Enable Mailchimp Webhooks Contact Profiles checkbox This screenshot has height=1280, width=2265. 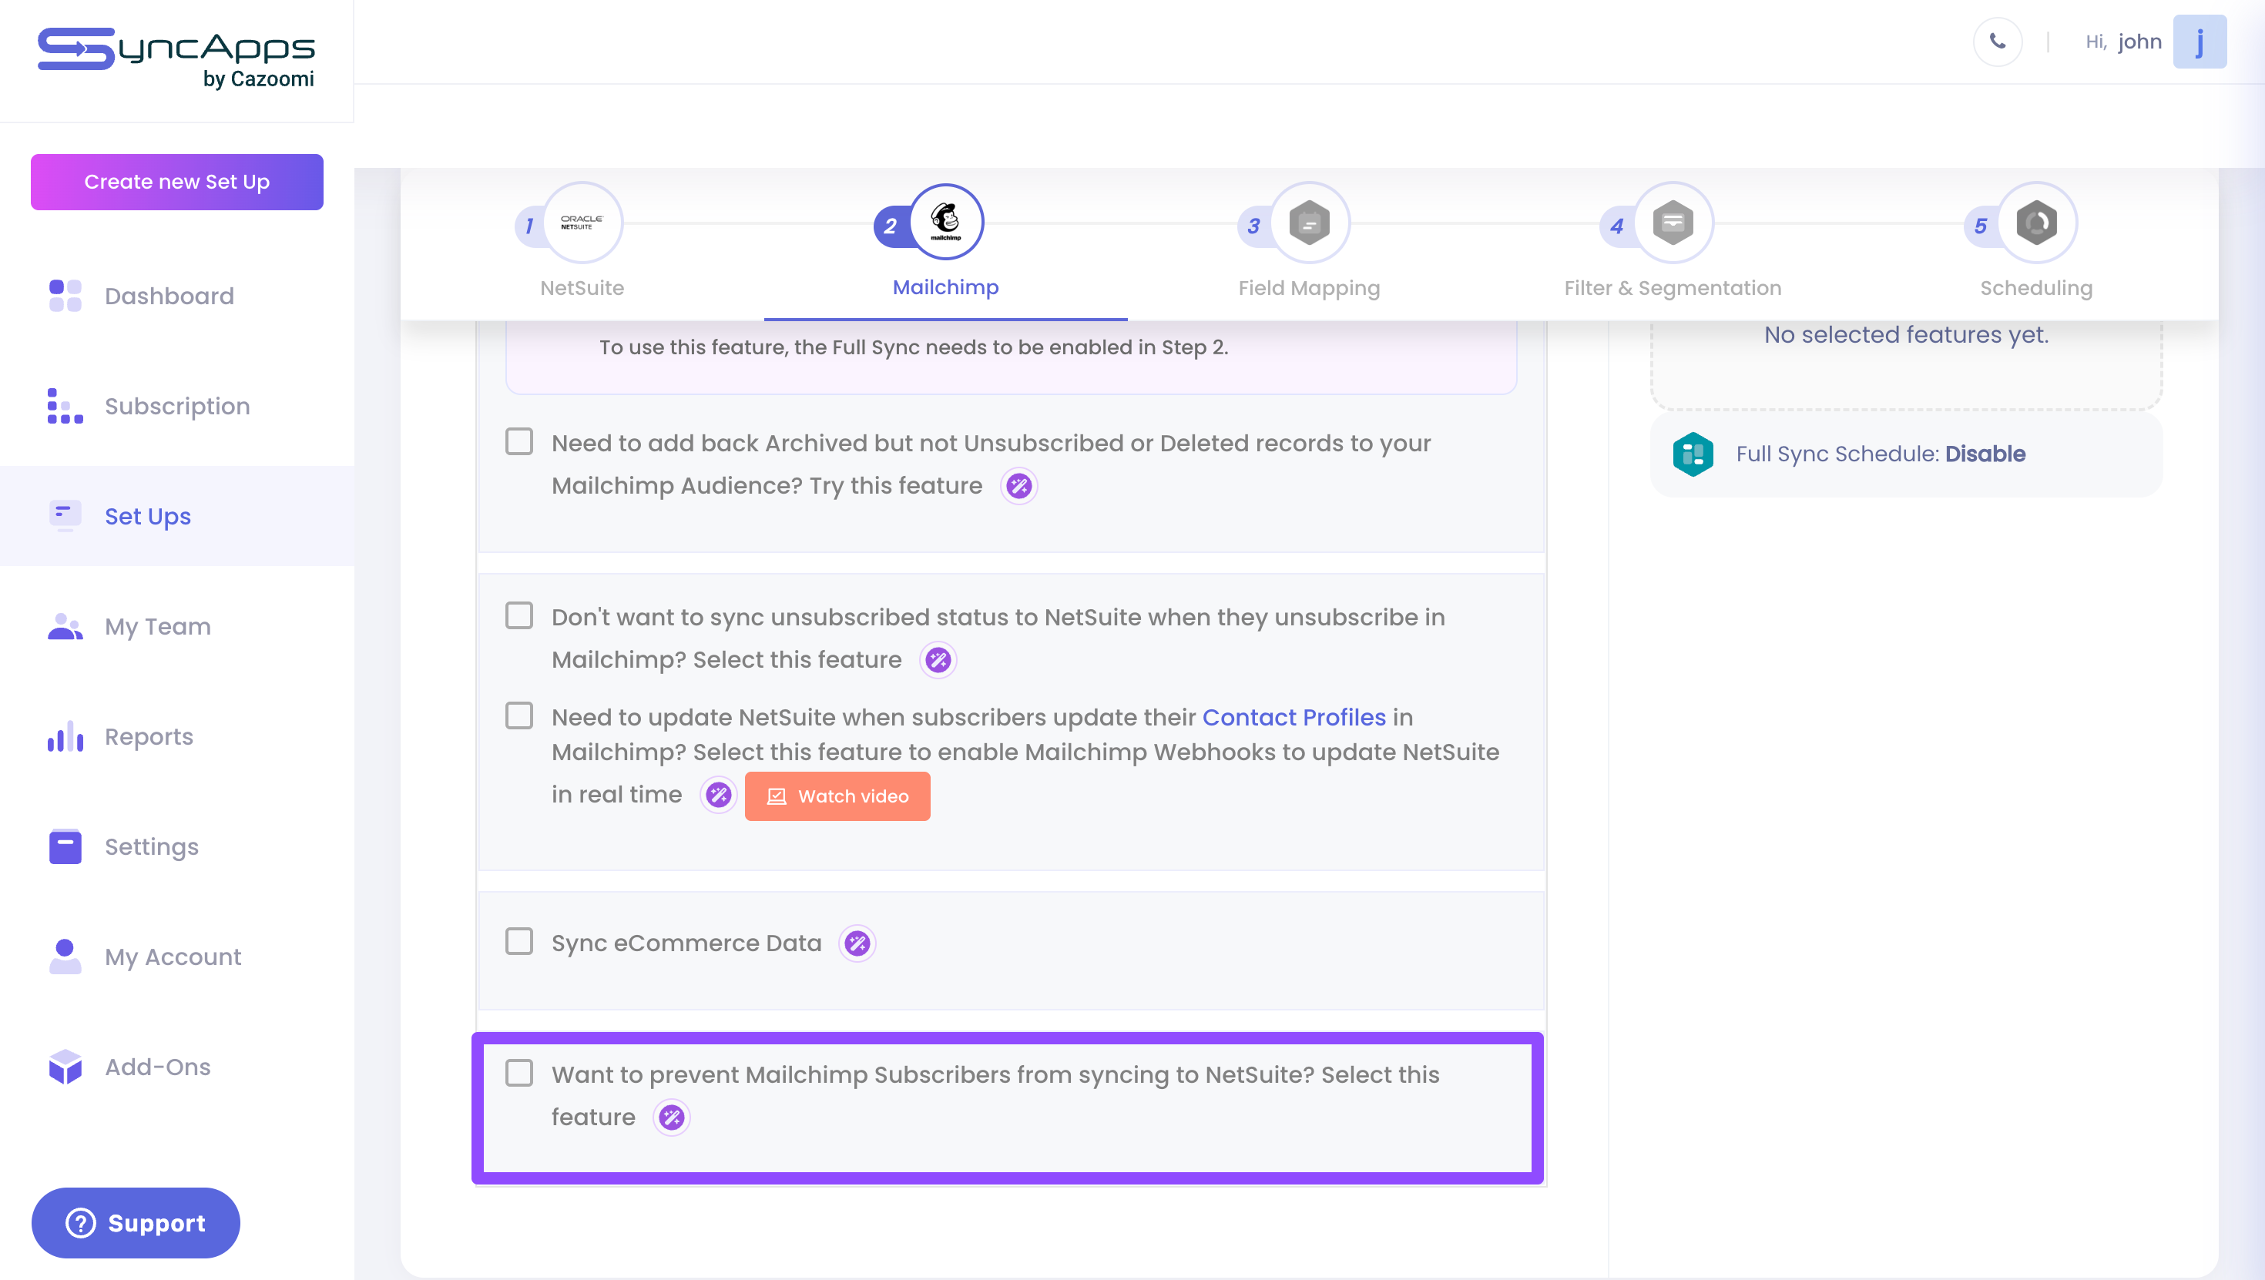pos(518,715)
